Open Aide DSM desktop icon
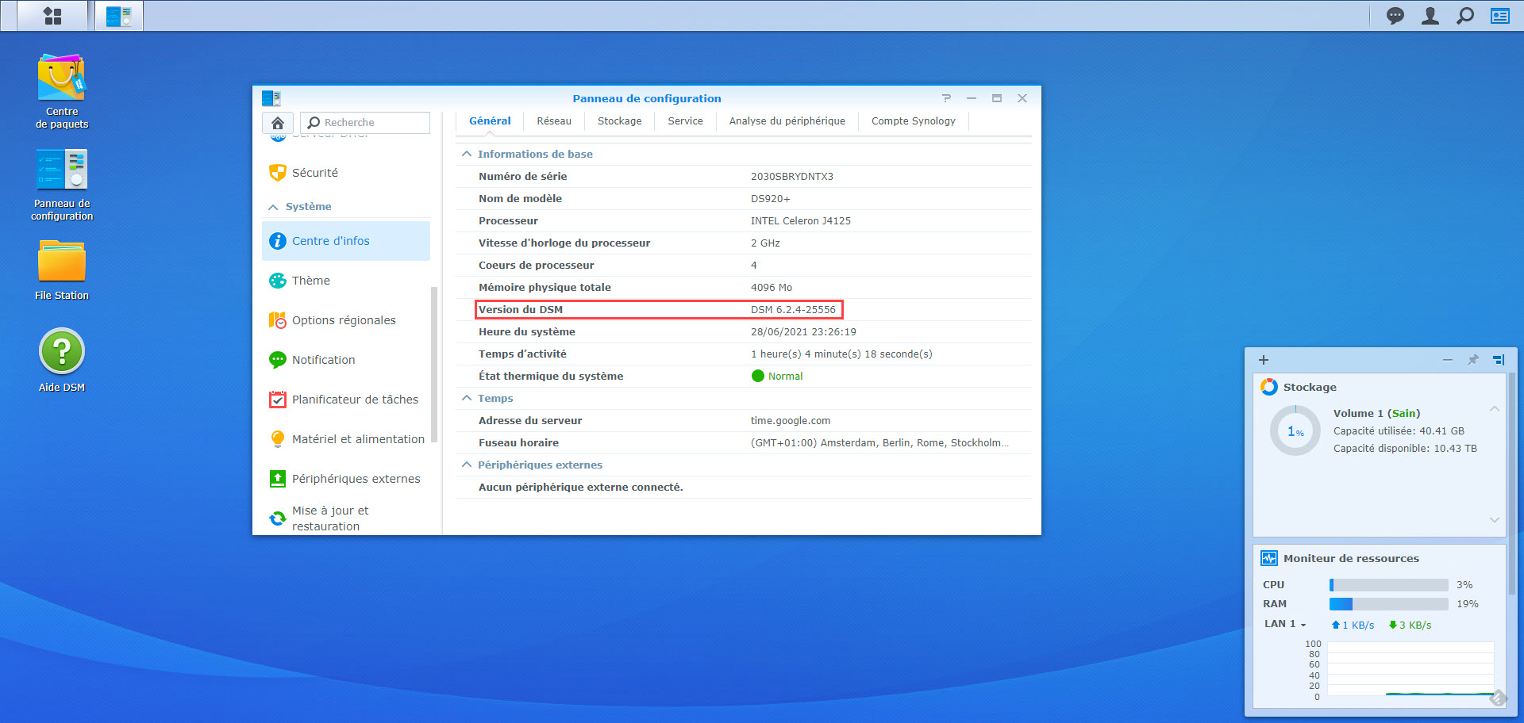The height and width of the screenshot is (723, 1524). 62,361
